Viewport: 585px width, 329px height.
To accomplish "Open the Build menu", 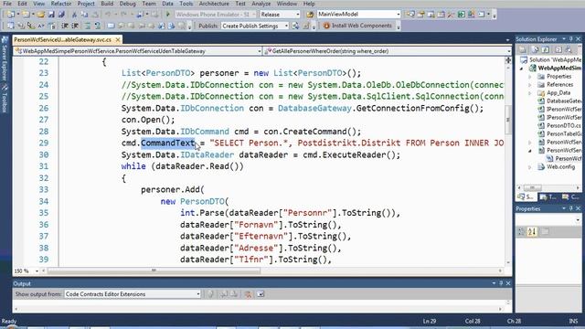I will 107,4.
